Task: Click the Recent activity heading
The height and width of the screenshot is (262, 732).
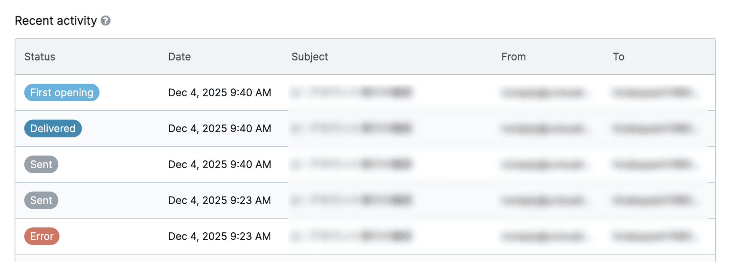Action: (x=56, y=21)
